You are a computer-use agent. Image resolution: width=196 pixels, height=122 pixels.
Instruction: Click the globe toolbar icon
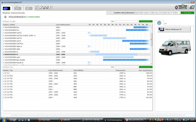47,7
